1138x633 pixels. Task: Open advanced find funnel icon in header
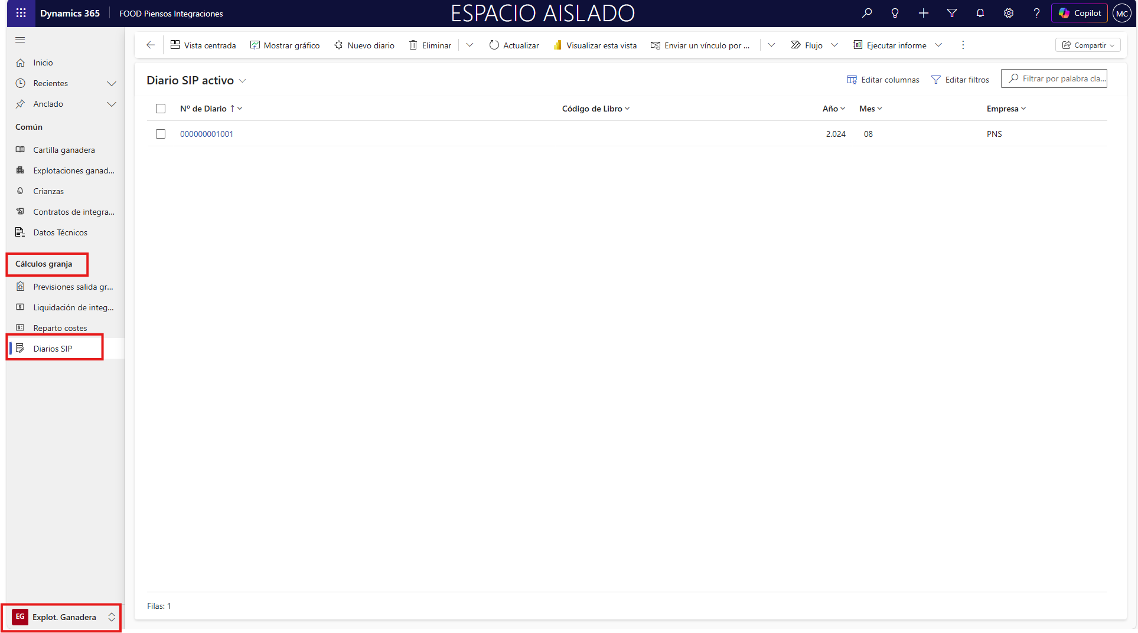(952, 13)
